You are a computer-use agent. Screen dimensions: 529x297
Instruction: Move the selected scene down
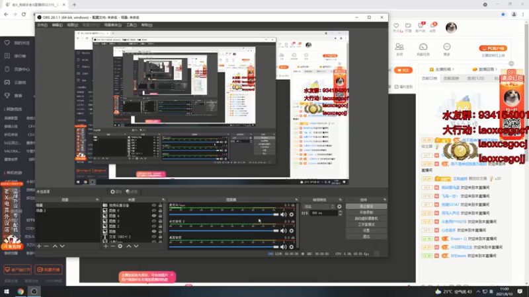coord(62,246)
